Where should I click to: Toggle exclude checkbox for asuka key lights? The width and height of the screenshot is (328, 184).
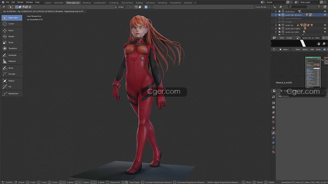click(x=279, y=32)
